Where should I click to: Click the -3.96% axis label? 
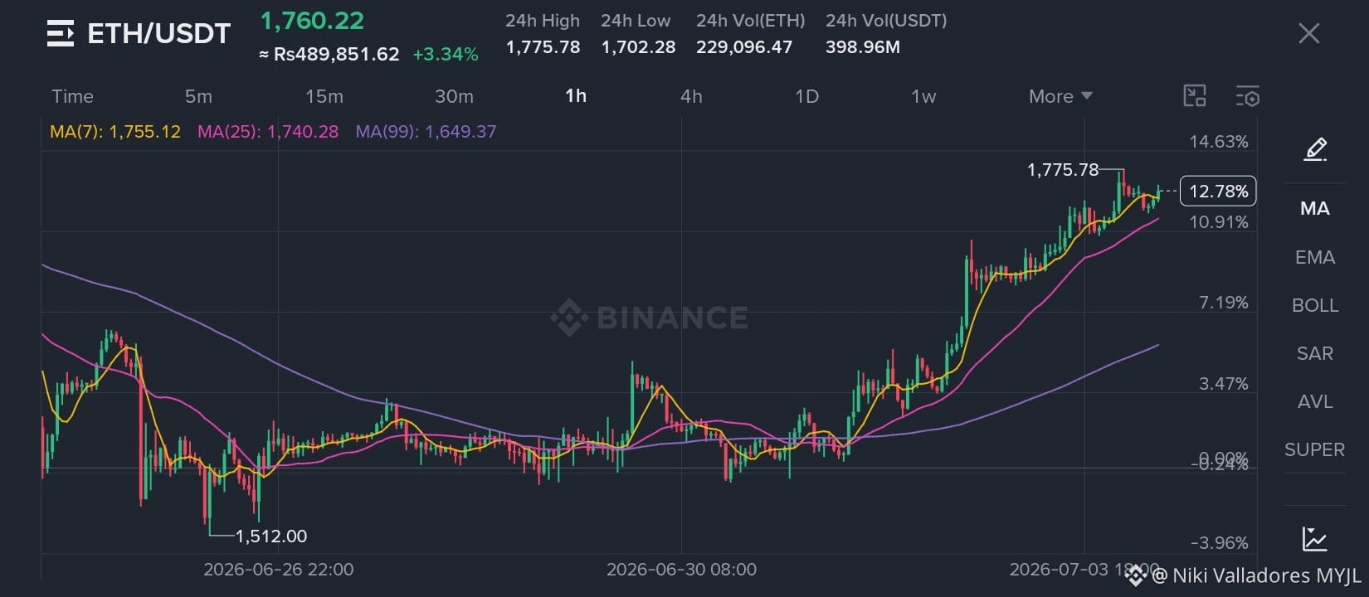(1220, 543)
